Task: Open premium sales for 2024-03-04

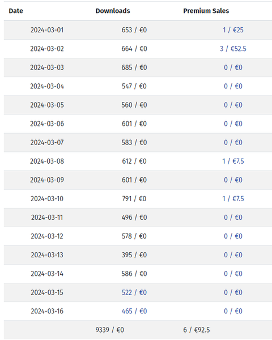Action: [233, 86]
